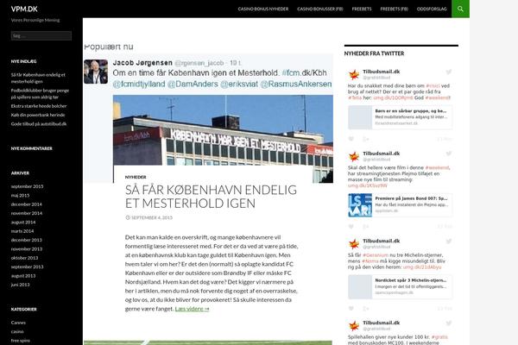Open post 'Fodboldklubber bruger penge på spillere'
Viewport: 518px width, 345px height.
(40, 93)
